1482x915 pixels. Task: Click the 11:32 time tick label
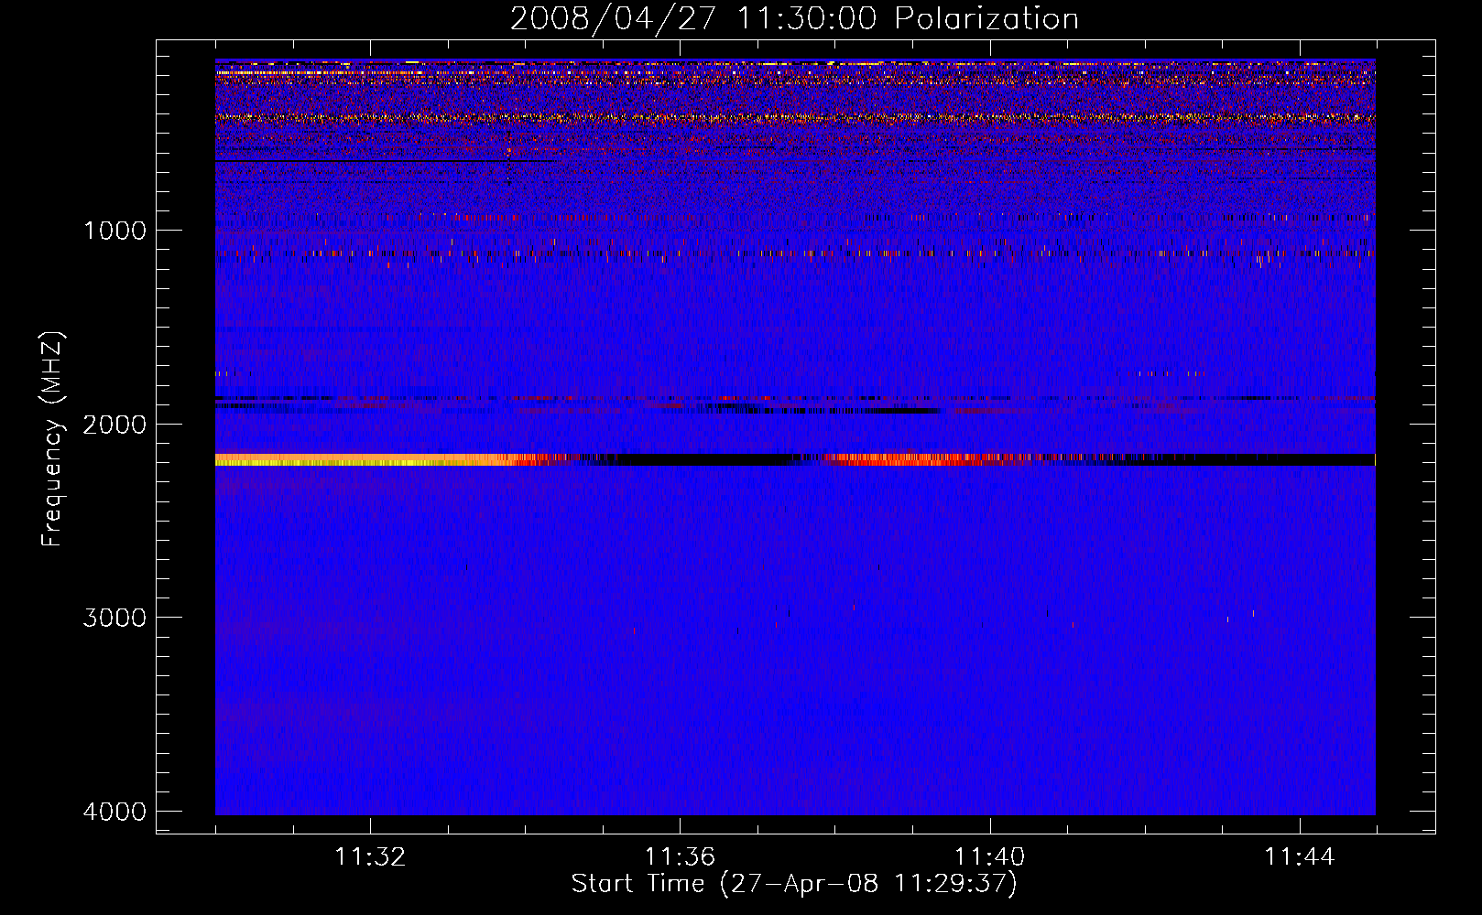click(x=370, y=857)
